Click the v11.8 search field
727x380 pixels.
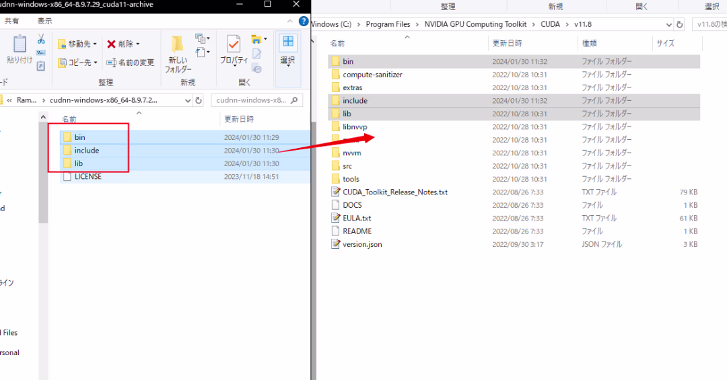(x=710, y=25)
